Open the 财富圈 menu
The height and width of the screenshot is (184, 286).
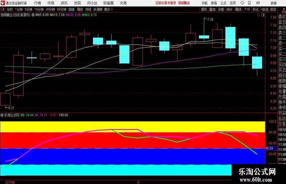click(108, 3)
